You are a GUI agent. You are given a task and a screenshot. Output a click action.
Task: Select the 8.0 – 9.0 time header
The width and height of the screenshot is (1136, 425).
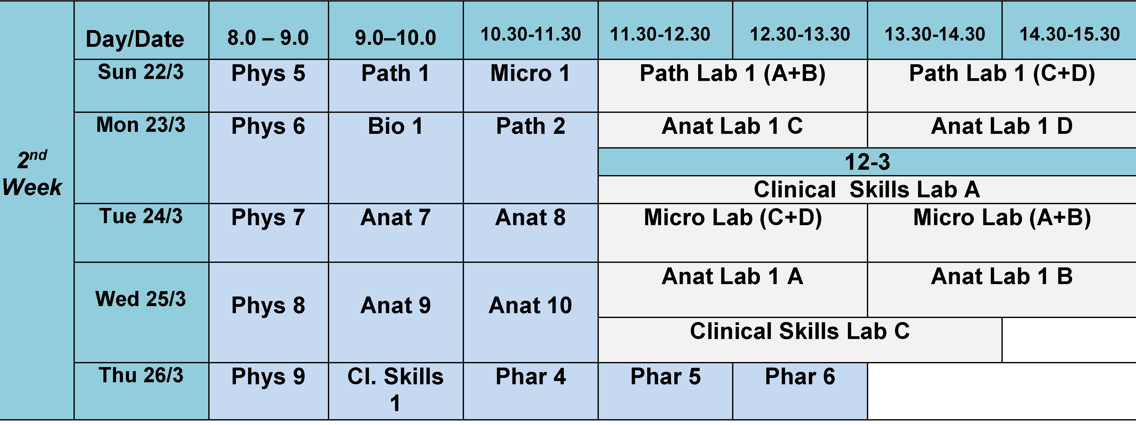pyautogui.click(x=268, y=37)
